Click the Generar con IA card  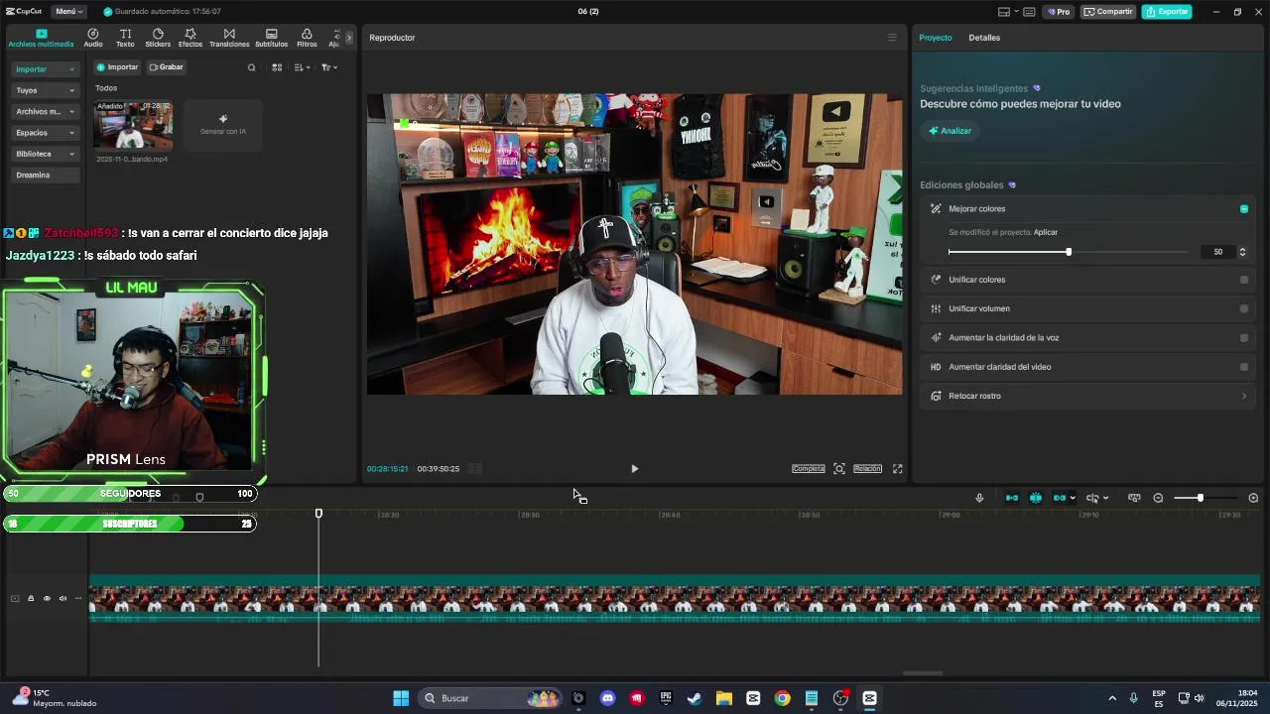coord(223,125)
